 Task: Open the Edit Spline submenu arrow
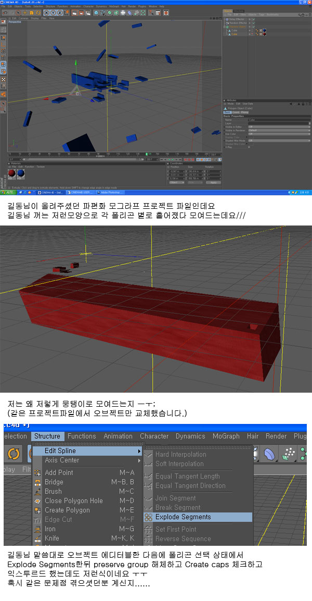point(139,451)
